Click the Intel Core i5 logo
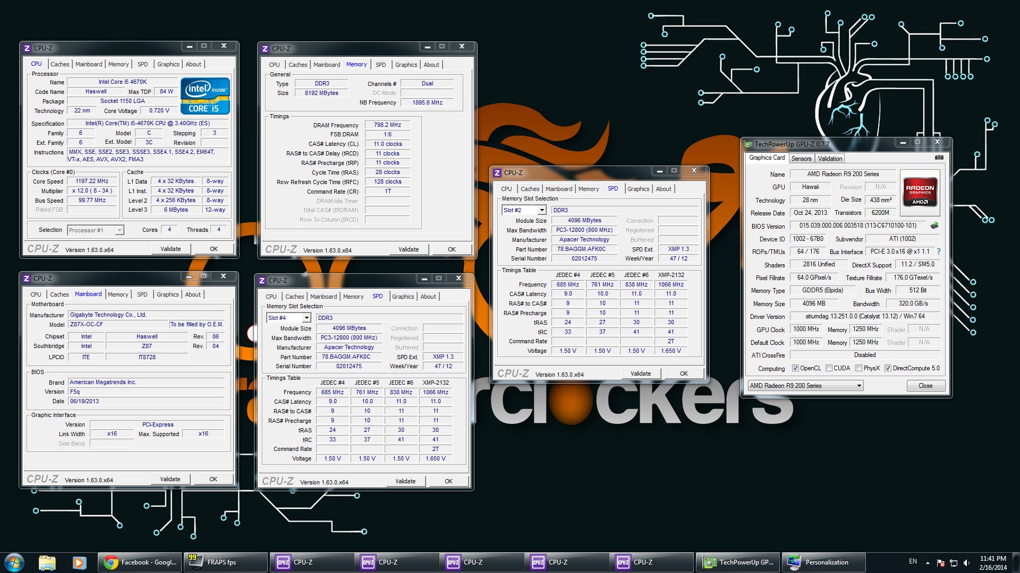Viewport: 1020px width, 573px height. pos(205,96)
